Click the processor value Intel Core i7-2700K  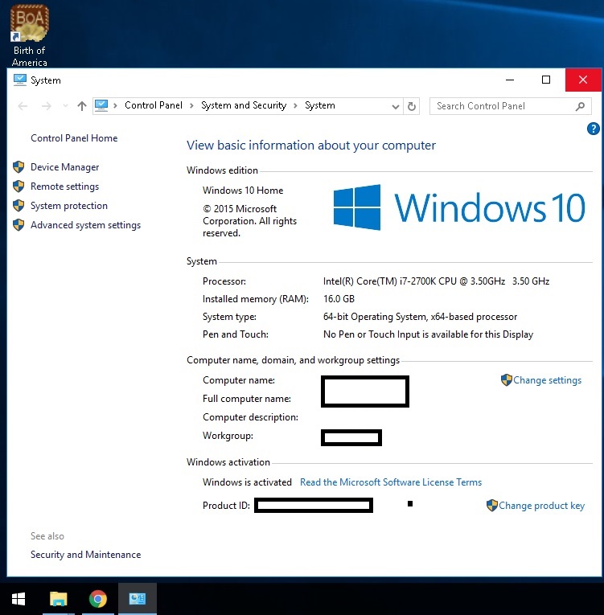tap(436, 281)
